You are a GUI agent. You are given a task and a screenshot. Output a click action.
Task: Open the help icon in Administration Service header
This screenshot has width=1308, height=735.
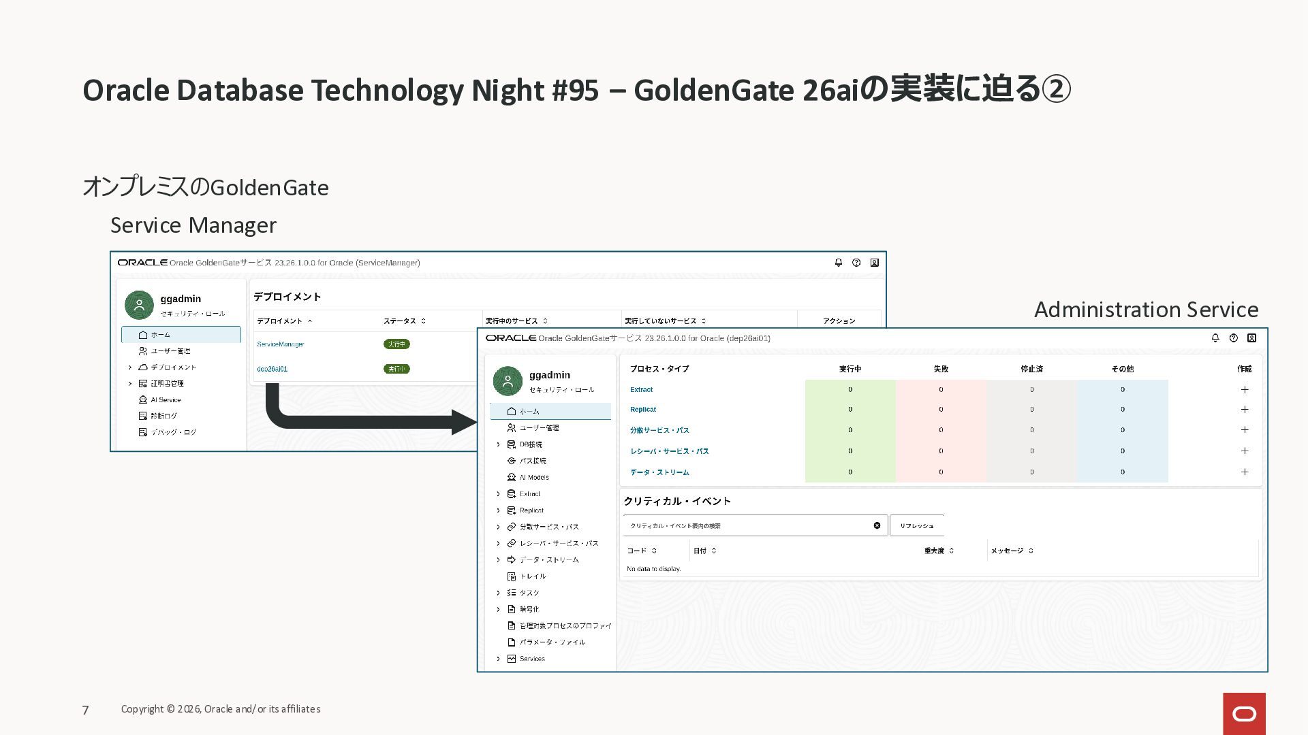coord(1233,338)
